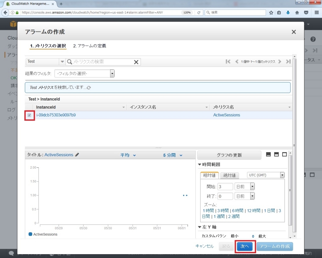Viewport: 322px width, 258px height.
Task: Close the アラームの作成 dialog with X
Action: (294, 32)
